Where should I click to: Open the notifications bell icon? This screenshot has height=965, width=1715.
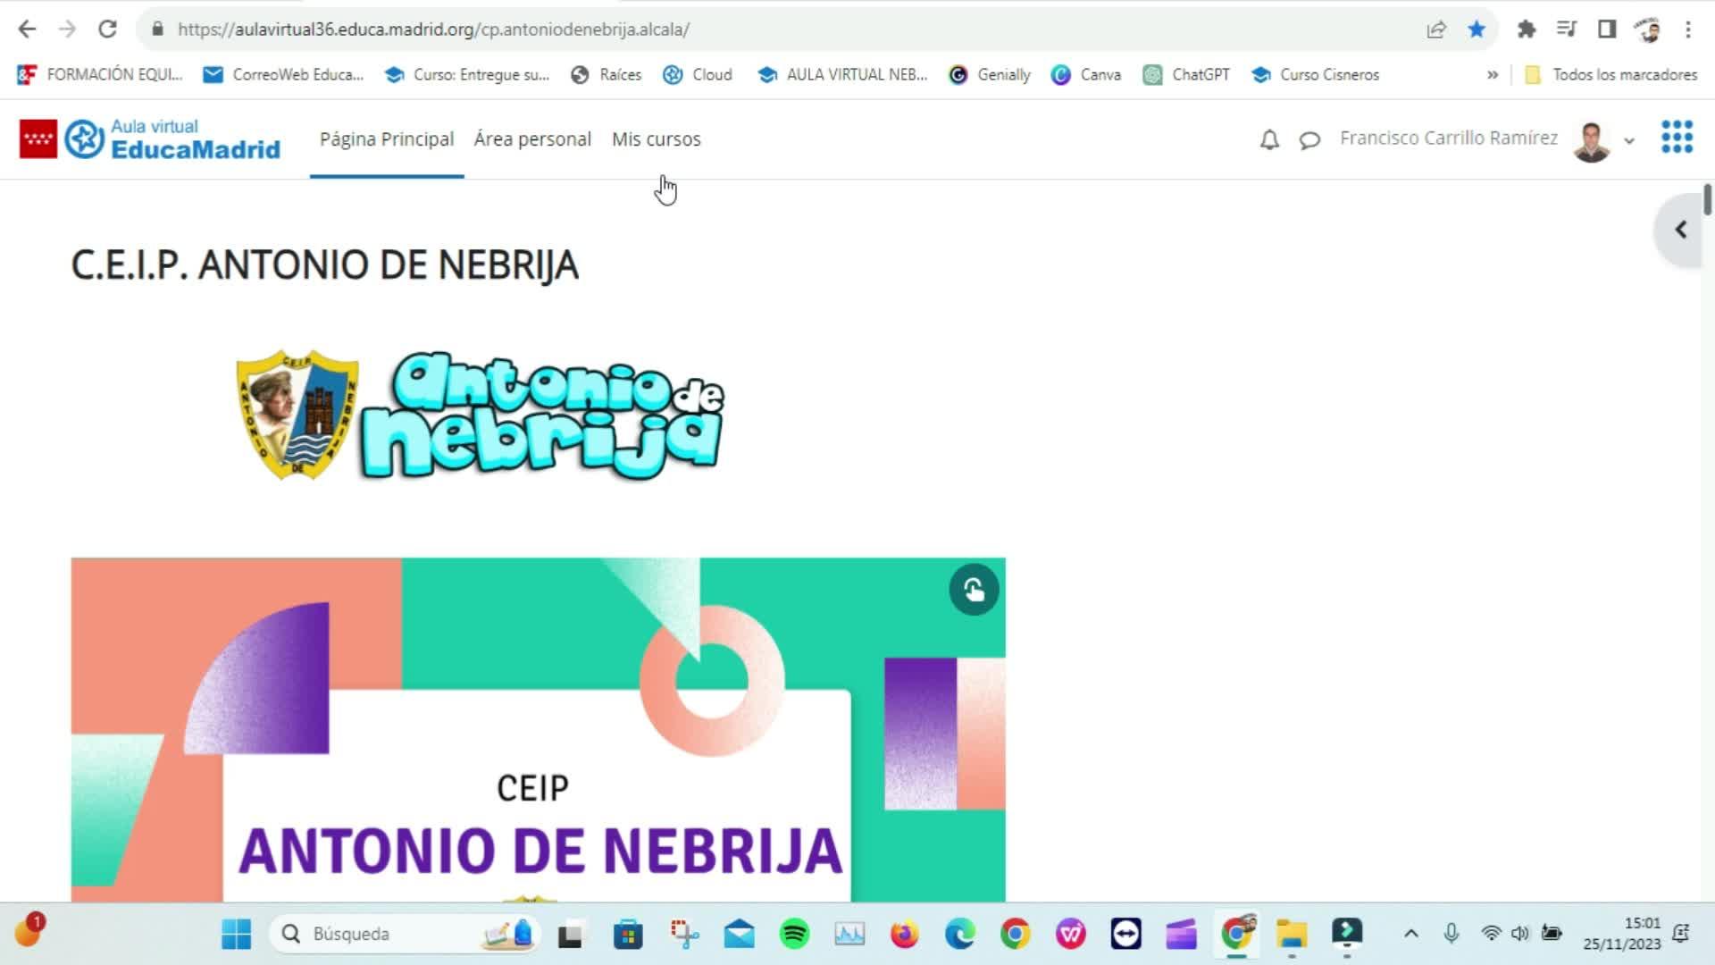click(1269, 139)
